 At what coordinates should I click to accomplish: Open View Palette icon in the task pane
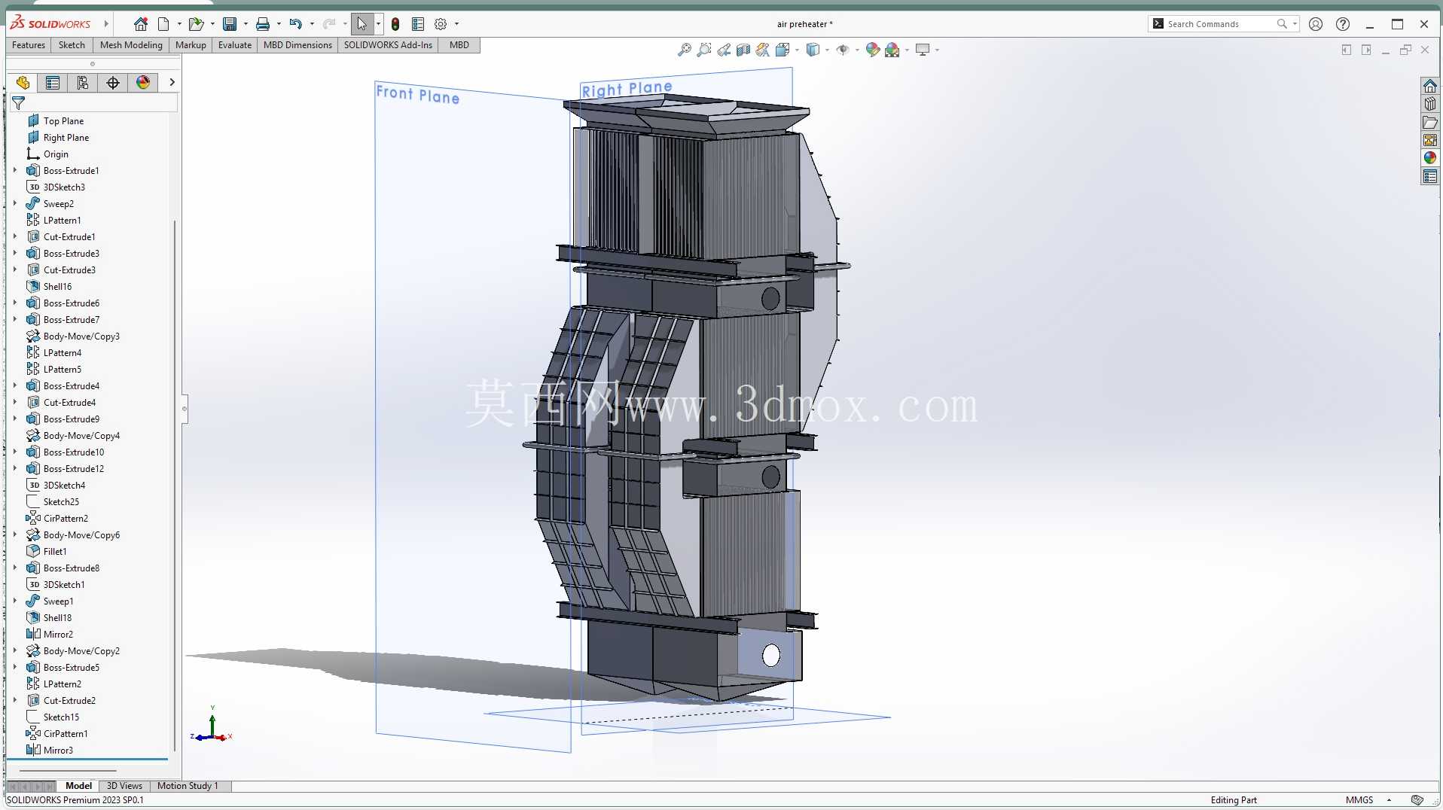click(1430, 140)
